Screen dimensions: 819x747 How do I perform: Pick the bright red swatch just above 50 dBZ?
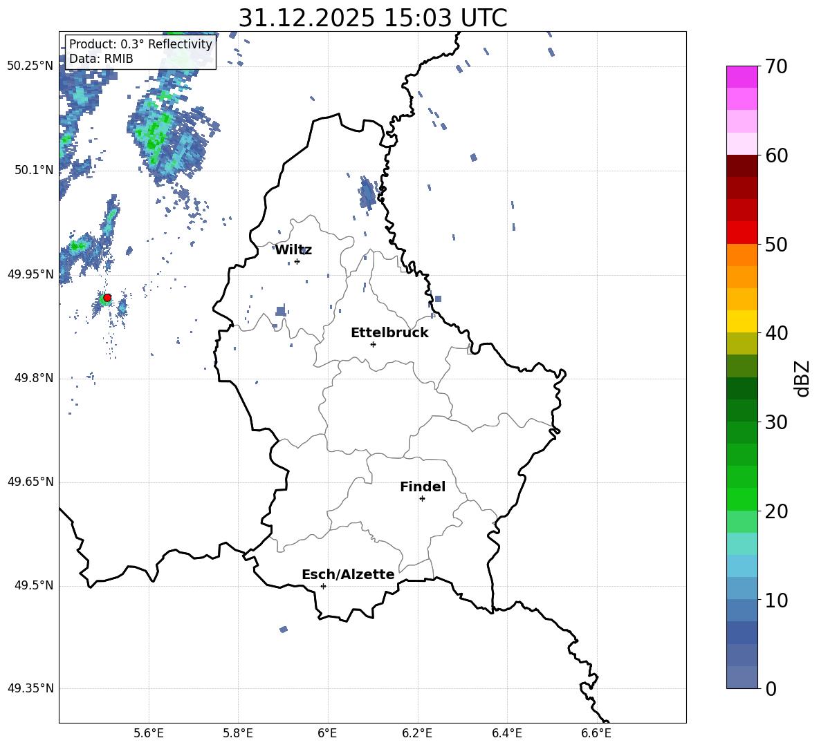742,233
